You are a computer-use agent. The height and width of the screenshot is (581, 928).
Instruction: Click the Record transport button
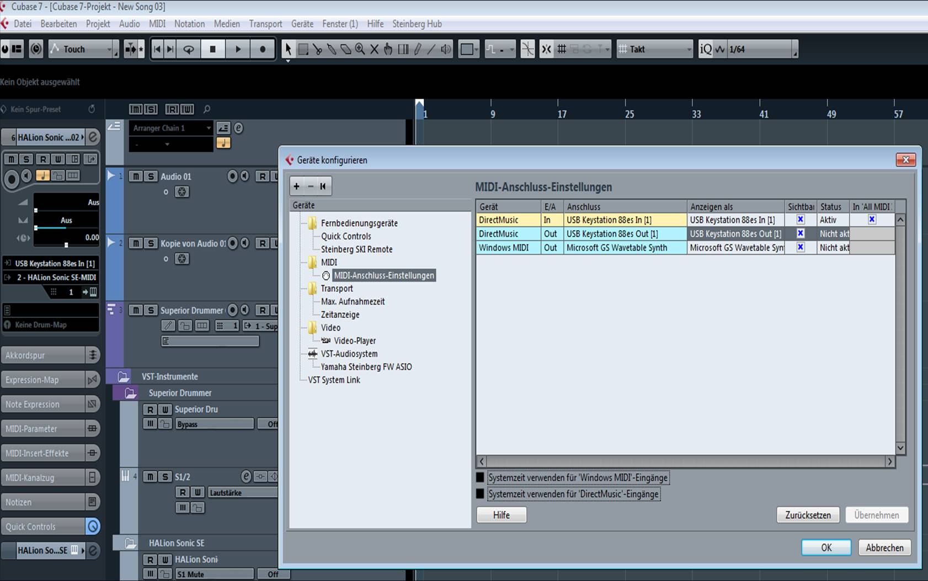pos(263,49)
